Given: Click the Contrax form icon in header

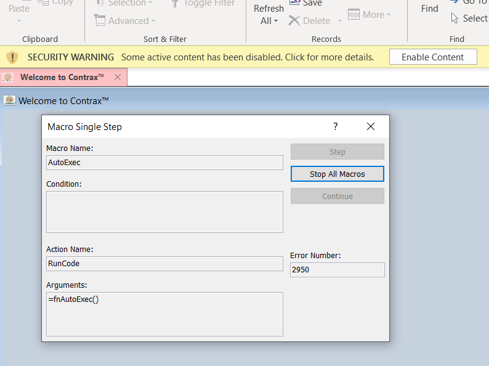Looking at the screenshot, I should tap(9, 100).
